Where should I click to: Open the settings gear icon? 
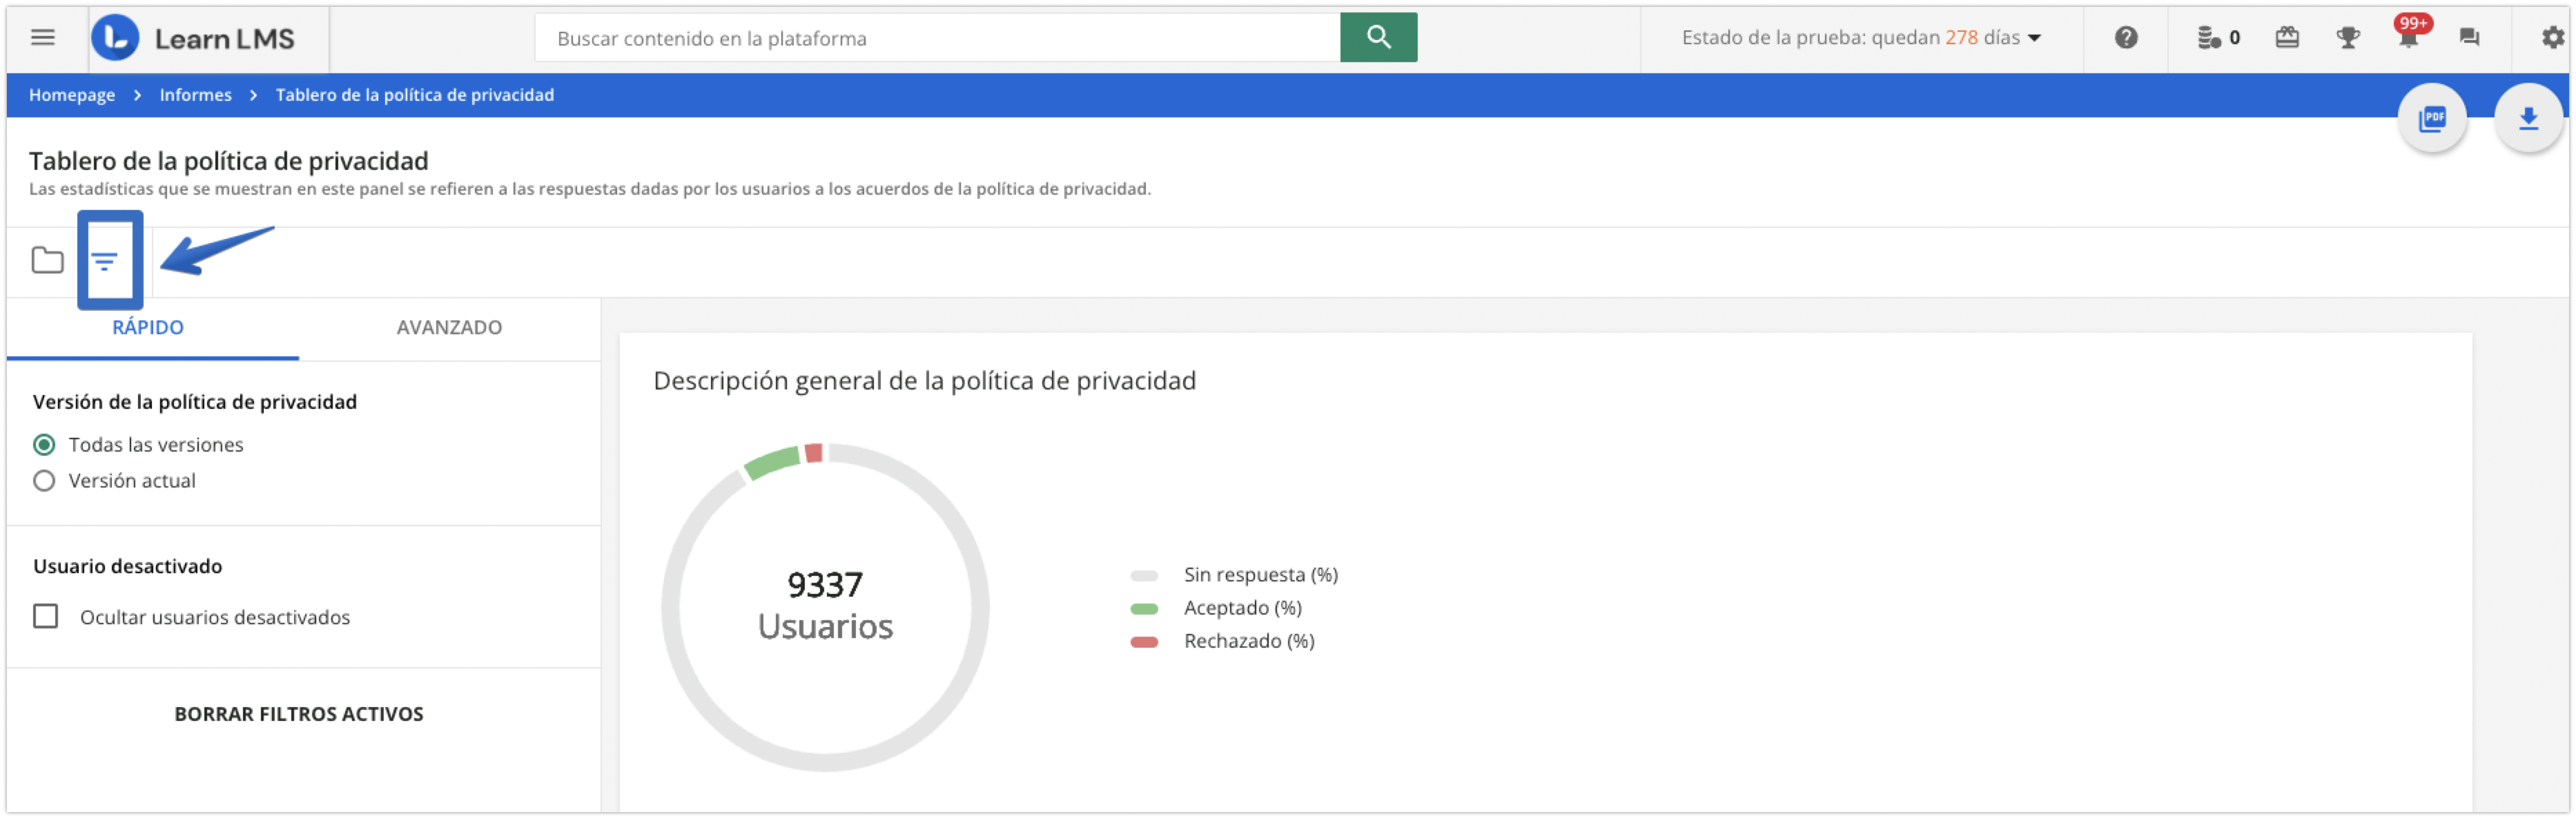click(x=2553, y=38)
